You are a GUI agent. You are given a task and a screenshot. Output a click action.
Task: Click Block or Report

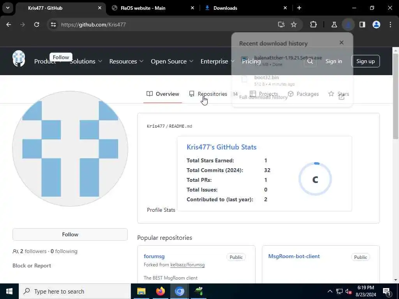click(32, 266)
